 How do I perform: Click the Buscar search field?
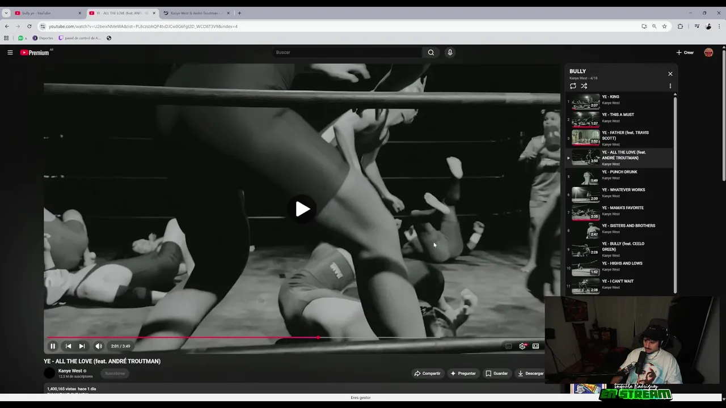coord(347,53)
